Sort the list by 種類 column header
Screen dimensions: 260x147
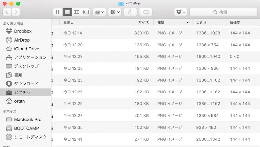(173, 22)
